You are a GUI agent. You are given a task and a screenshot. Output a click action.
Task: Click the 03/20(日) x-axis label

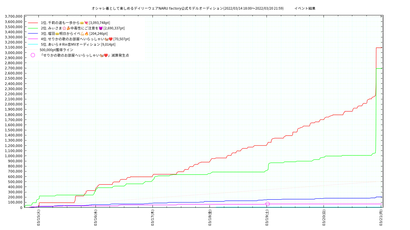tap(324, 218)
